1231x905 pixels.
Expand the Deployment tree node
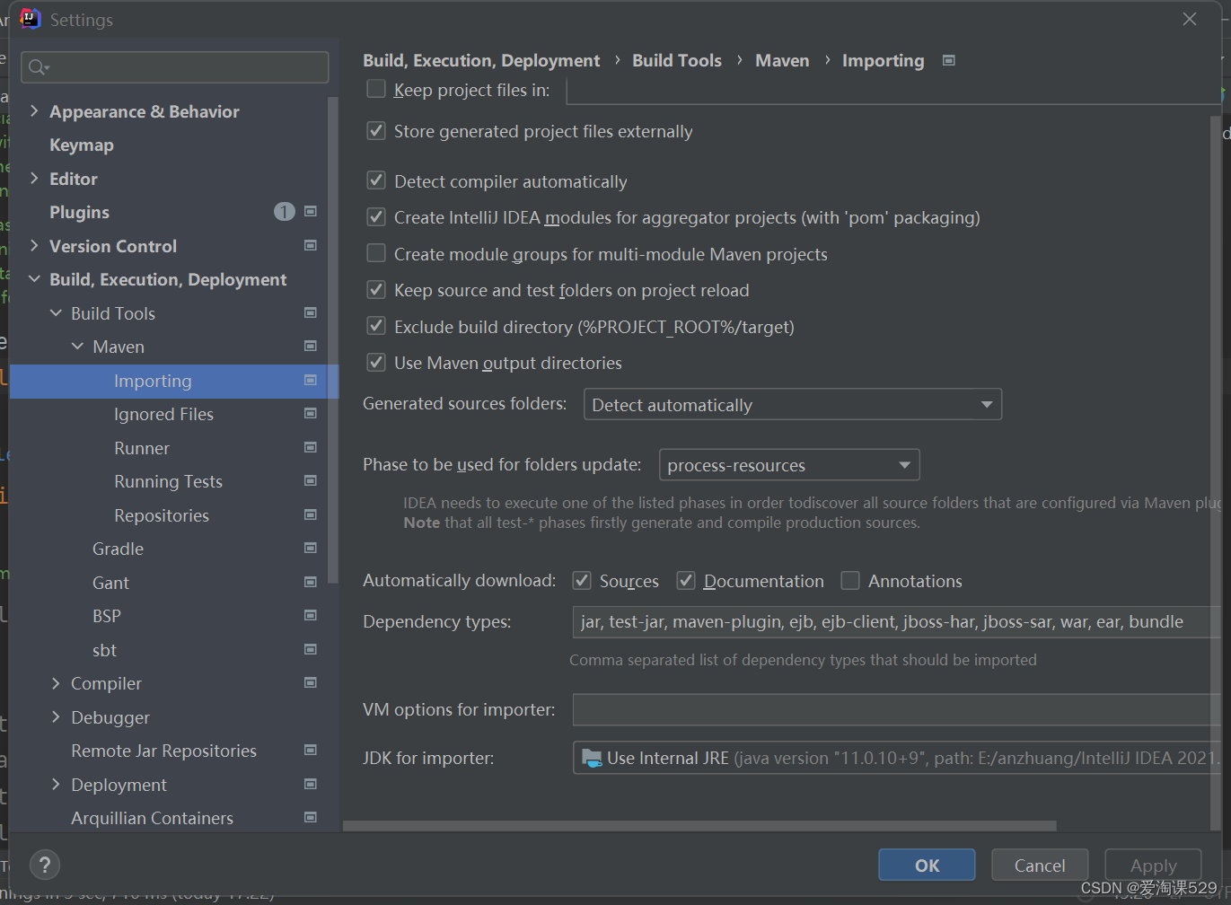click(x=56, y=785)
